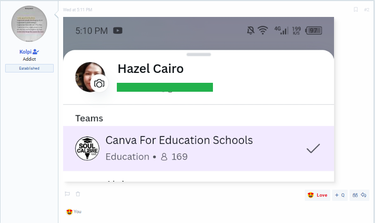
Task: Open the post number #2 link
Action: tap(367, 9)
